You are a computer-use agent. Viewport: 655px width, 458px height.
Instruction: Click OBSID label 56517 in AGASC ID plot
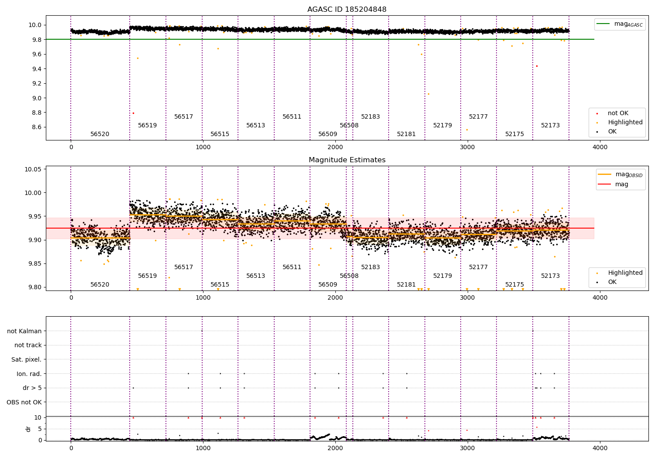[x=184, y=117]
